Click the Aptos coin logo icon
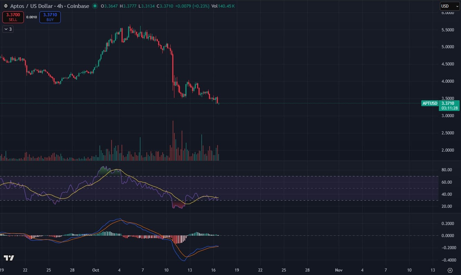 6,6
